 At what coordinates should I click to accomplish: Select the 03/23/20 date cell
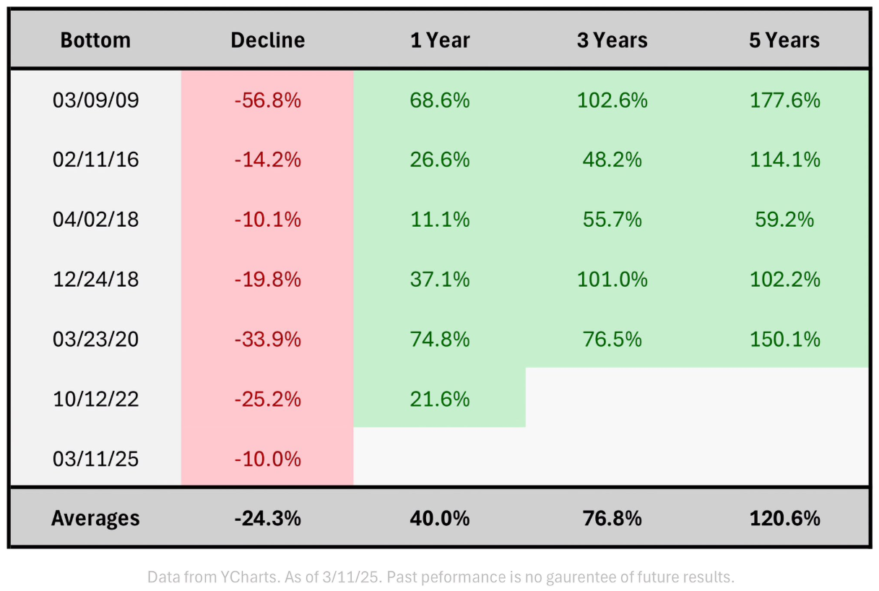(x=95, y=338)
